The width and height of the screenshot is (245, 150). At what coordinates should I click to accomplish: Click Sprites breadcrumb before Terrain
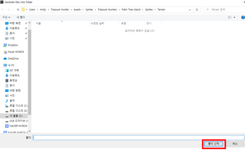point(149,10)
